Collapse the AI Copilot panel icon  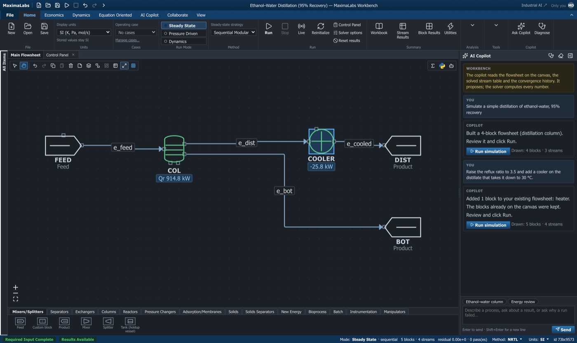pyautogui.click(x=570, y=56)
